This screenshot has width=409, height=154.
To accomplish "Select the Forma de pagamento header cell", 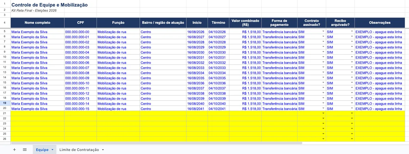I will pos(279,23).
